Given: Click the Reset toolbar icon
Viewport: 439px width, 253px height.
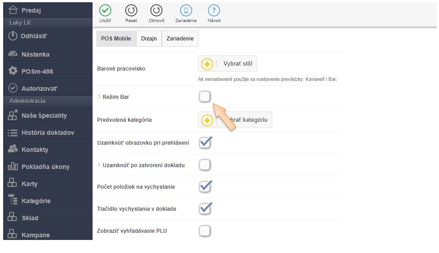Looking at the screenshot, I should [x=131, y=10].
